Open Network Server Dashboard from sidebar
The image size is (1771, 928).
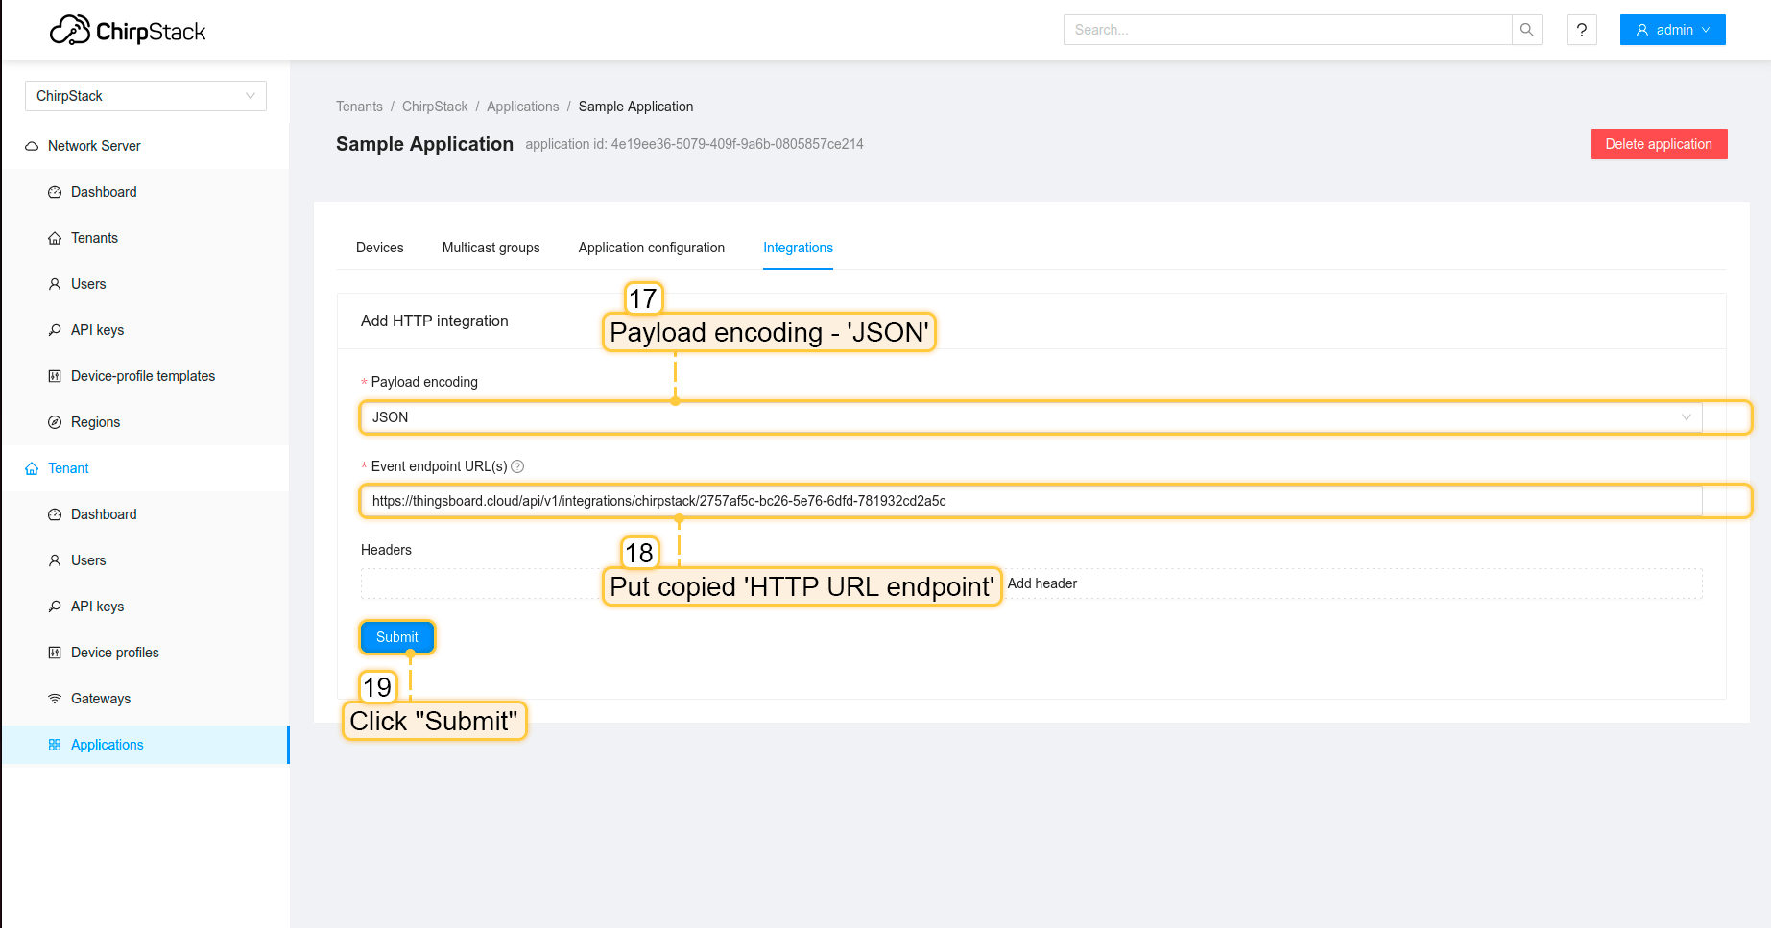point(104,192)
